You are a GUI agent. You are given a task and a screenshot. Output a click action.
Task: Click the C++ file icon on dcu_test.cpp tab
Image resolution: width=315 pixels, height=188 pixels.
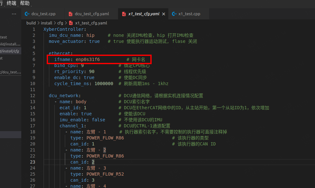tap(27, 14)
